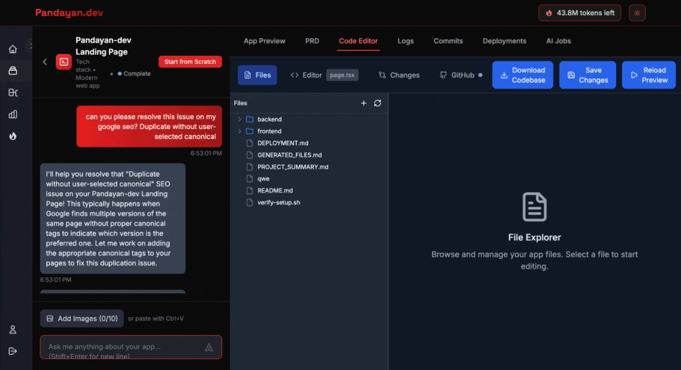Refresh the file list
Image resolution: width=681 pixels, height=370 pixels.
point(378,103)
